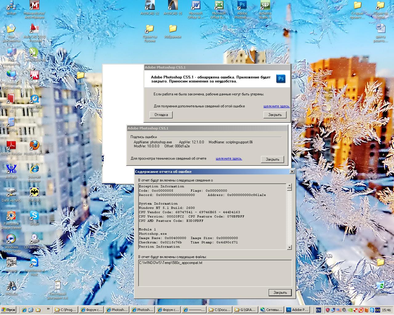
Task: Launch Adobe Reader X shortcut
Action: (11, 150)
